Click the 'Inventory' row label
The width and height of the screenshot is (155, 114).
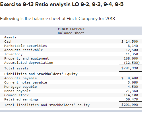click(13, 54)
